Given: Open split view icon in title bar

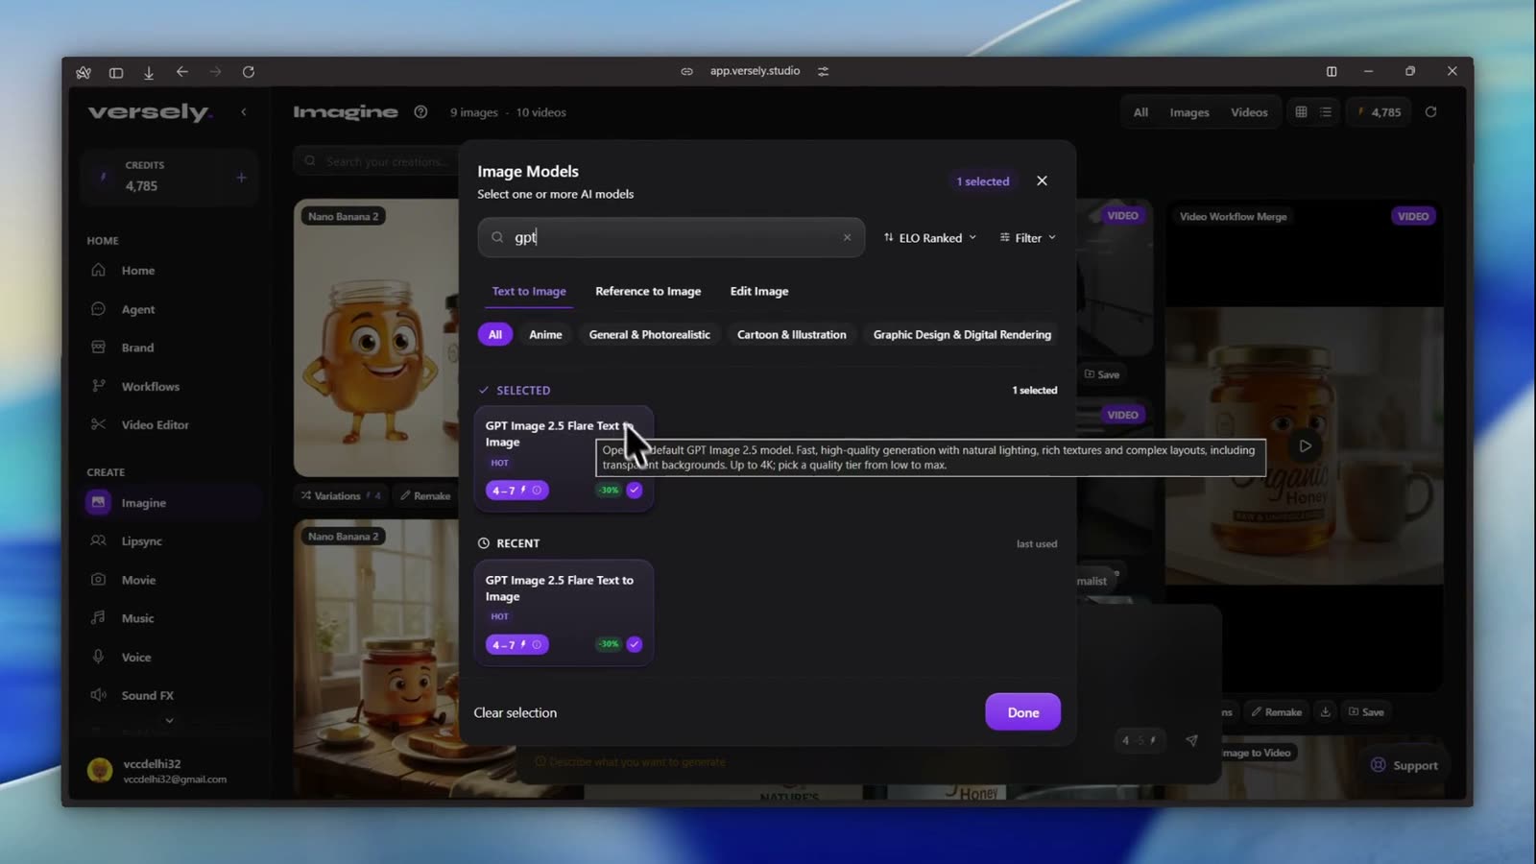Looking at the screenshot, I should point(1332,71).
